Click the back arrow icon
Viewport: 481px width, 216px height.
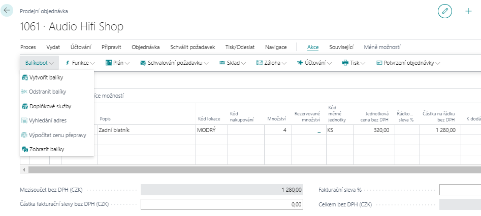tap(8, 11)
